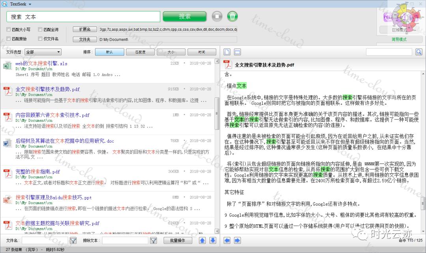Switch sorting to 时间 tab
Image resolution: width=426 pixels, height=253 pixels.
coord(202,52)
